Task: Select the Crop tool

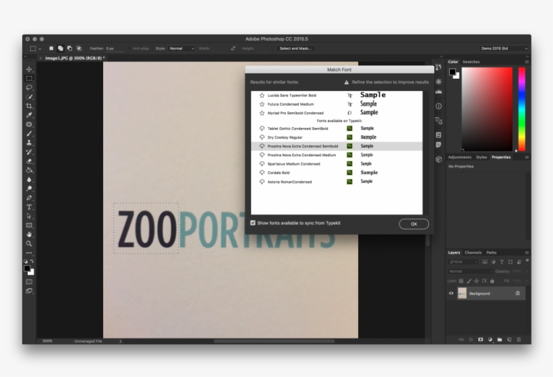Action: pyautogui.click(x=29, y=106)
